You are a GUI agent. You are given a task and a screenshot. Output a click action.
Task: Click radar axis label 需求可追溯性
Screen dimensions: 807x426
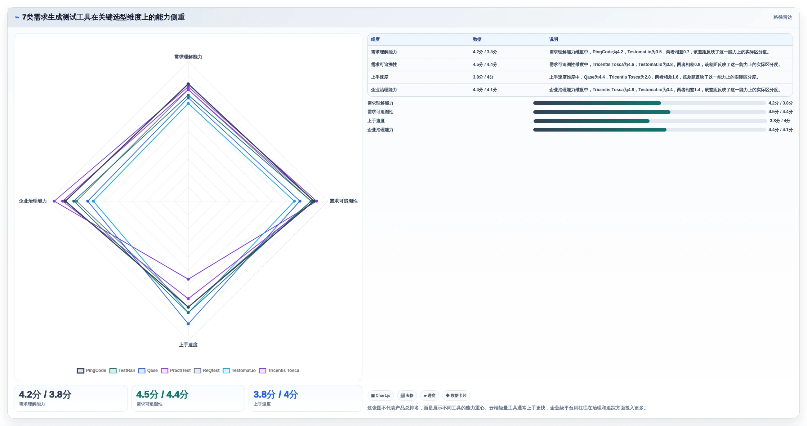pyautogui.click(x=344, y=201)
